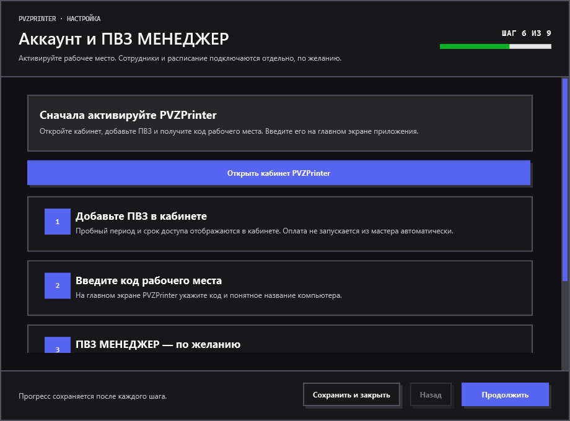The height and width of the screenshot is (421, 570).
Task: Open the PVZPrinter cabinet button
Action: point(278,173)
